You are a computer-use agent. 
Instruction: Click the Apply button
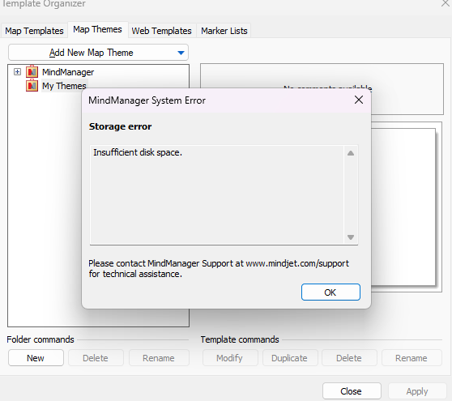click(x=417, y=391)
